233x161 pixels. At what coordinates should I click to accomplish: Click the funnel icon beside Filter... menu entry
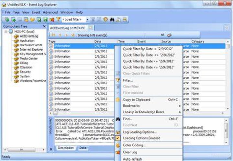point(118,80)
